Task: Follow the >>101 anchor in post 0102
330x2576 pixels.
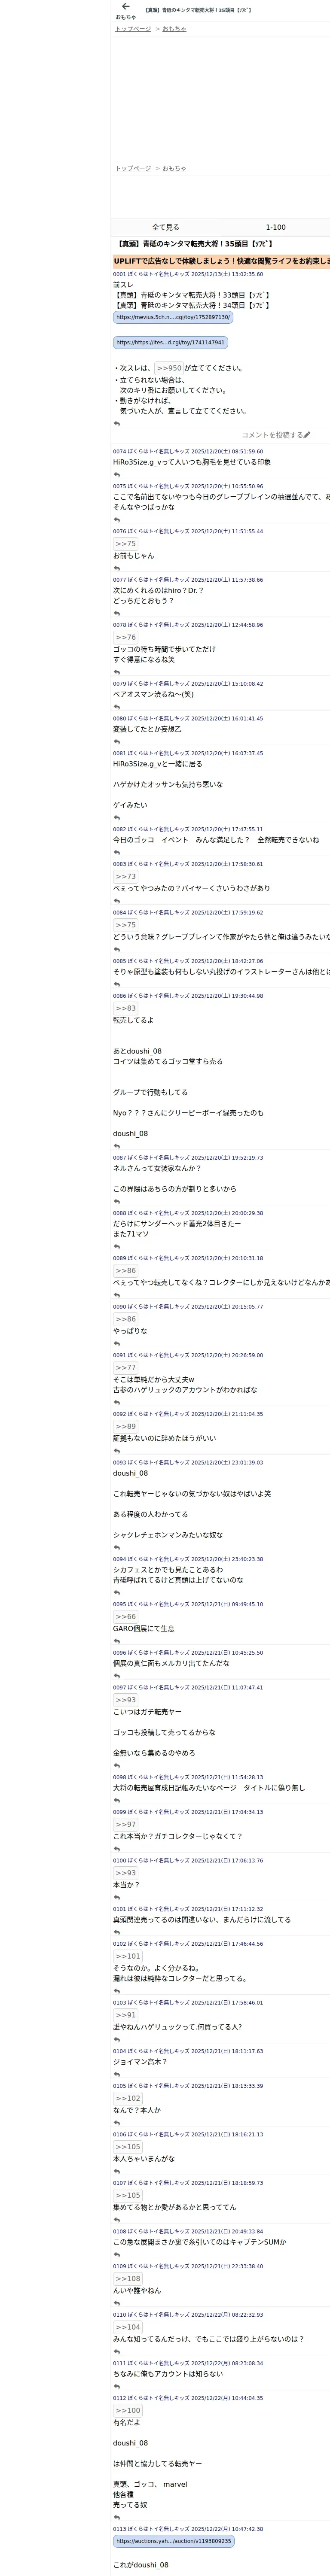Action: [x=128, y=1956]
